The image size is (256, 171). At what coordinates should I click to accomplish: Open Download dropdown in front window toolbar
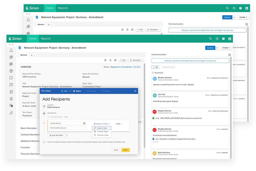136,60
